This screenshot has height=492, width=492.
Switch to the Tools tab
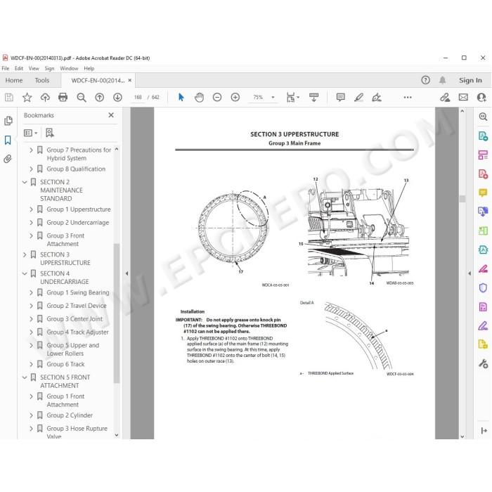pos(42,80)
